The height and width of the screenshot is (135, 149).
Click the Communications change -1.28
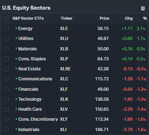128,79
